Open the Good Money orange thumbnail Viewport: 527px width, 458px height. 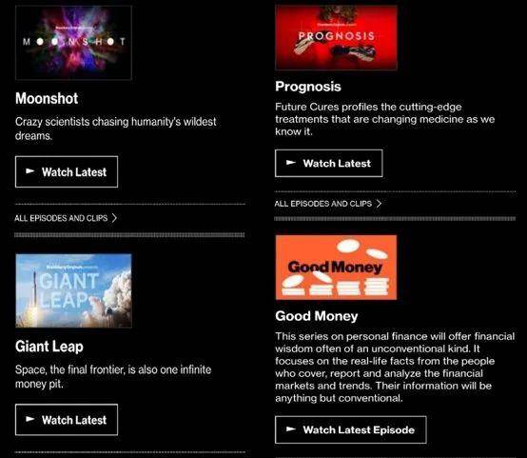click(336, 268)
